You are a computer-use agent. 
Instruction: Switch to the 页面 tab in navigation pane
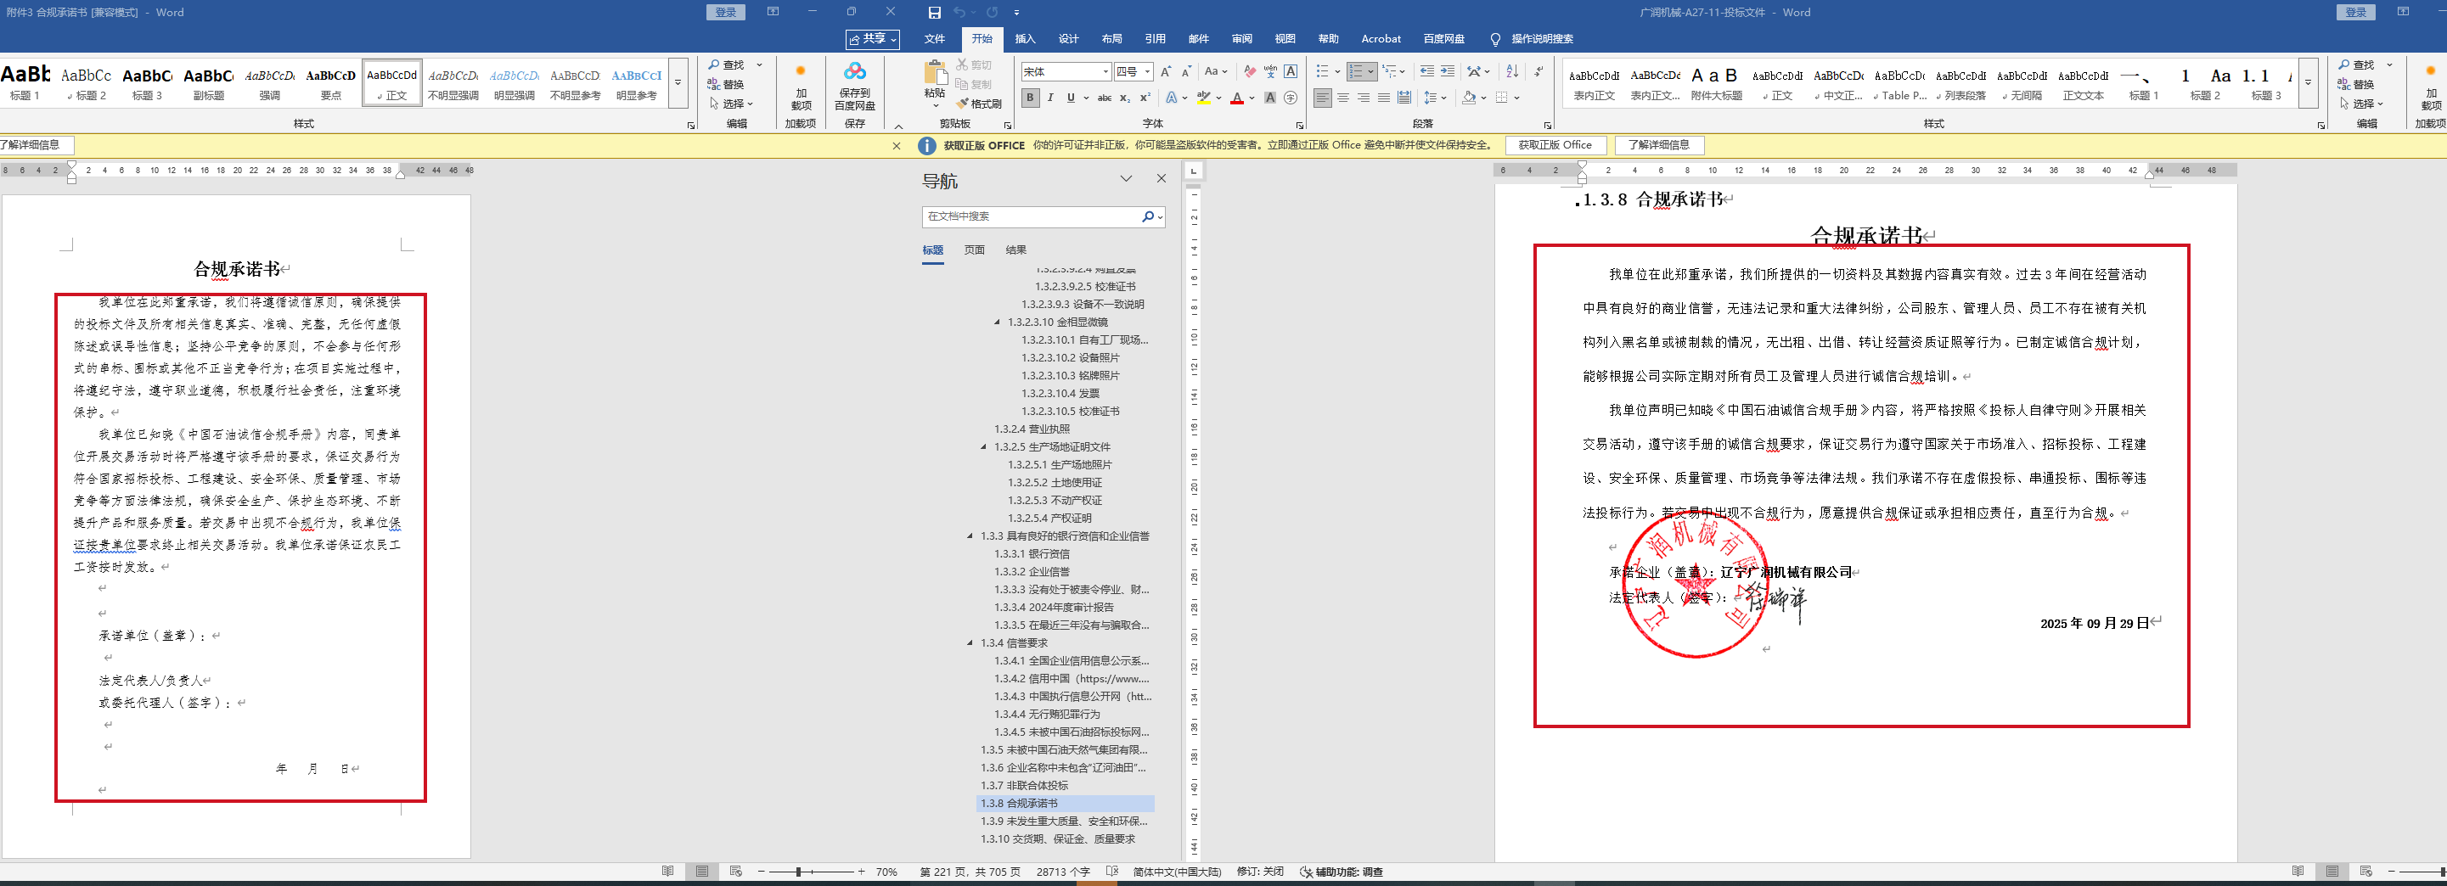(x=974, y=250)
